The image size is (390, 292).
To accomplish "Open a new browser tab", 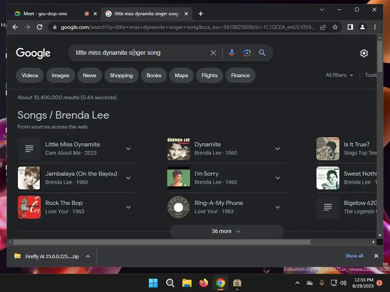I will click(x=201, y=14).
